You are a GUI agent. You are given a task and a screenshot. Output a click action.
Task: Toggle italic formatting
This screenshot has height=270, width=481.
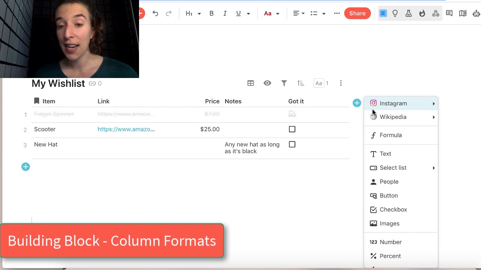[x=225, y=13]
